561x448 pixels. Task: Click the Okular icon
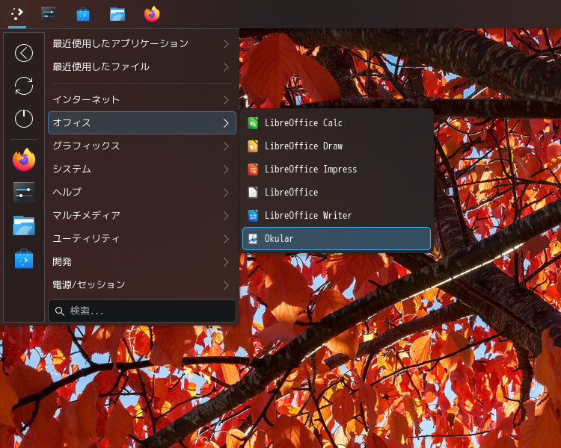(253, 238)
